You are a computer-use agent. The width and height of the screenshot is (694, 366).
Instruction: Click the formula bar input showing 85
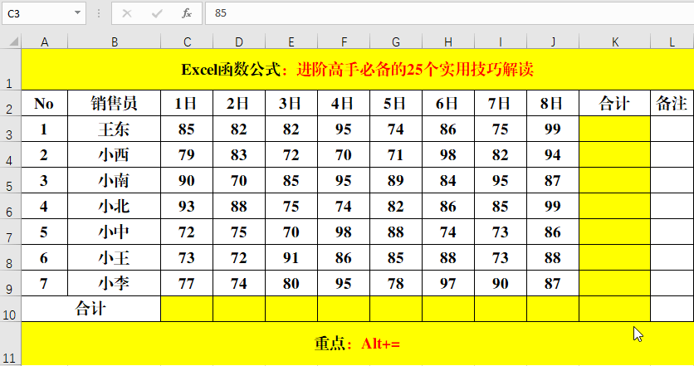(449, 13)
